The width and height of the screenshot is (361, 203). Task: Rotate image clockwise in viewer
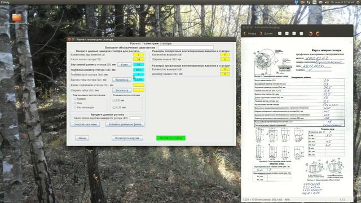click(318, 34)
